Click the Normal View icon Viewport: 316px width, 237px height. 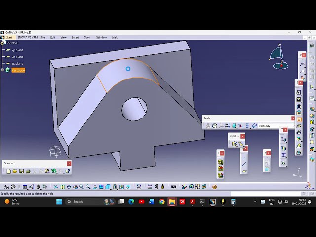click(x=95, y=187)
